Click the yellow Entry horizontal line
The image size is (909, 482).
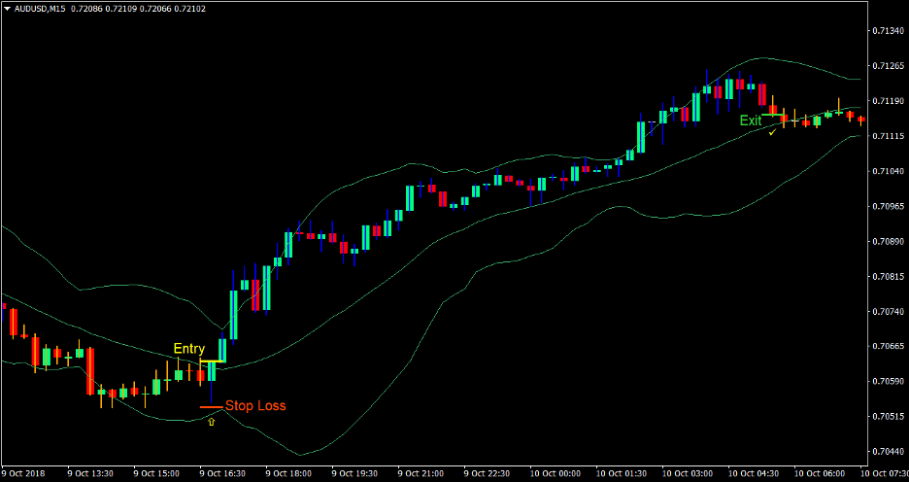213,361
